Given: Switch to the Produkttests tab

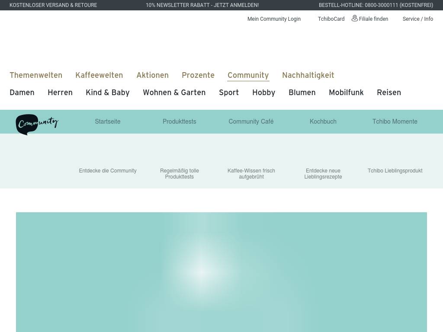Looking at the screenshot, I should click(179, 121).
